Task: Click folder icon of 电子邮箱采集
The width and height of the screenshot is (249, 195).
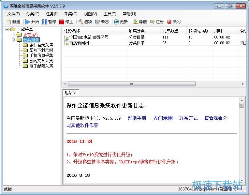Action: [25, 66]
